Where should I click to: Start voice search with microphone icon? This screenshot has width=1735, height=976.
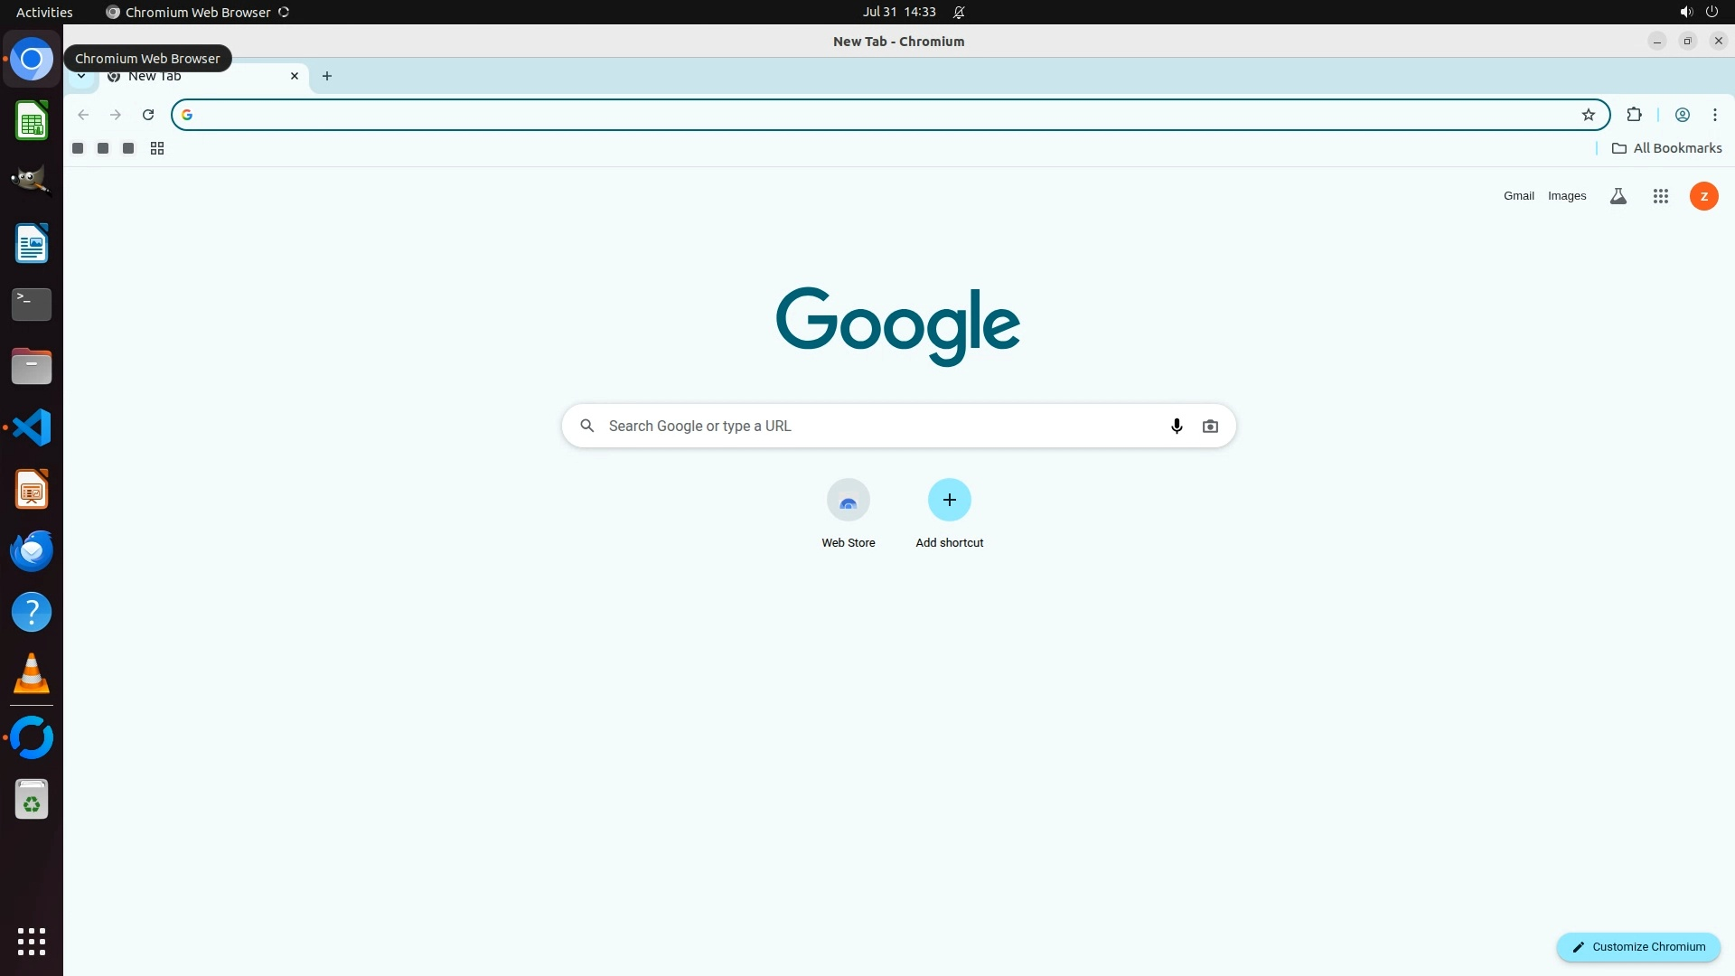(x=1176, y=426)
